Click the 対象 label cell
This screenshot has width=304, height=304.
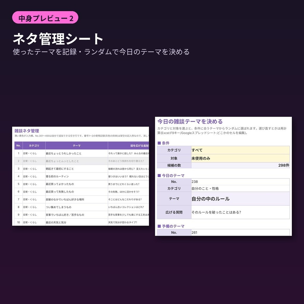tap(174, 158)
